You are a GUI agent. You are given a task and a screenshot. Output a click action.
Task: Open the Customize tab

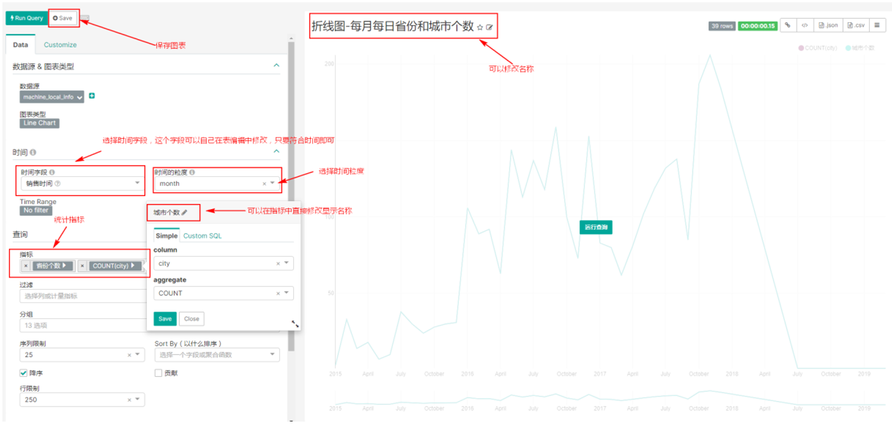click(x=60, y=45)
